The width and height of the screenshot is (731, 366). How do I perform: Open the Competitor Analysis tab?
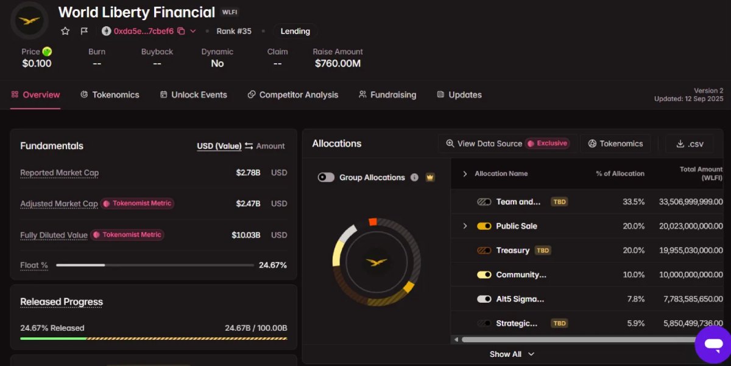pyautogui.click(x=292, y=95)
